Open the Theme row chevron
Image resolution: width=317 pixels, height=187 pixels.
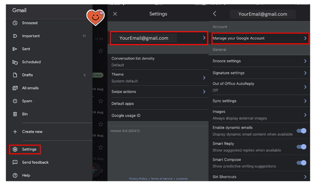(x=204, y=78)
